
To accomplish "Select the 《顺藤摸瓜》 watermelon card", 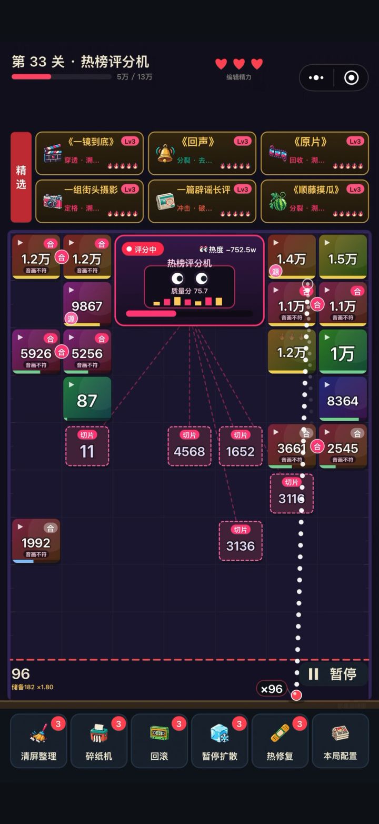I will [x=315, y=201].
